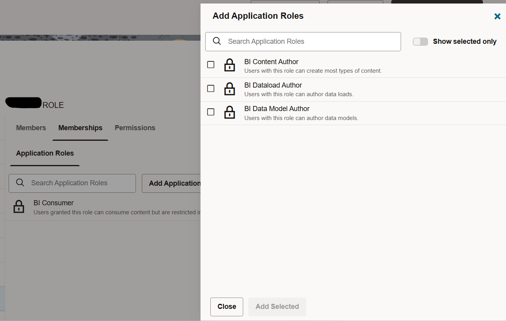This screenshot has width=506, height=321.
Task: Click the magnifier icon in the dialog search box
Action: pyautogui.click(x=217, y=41)
